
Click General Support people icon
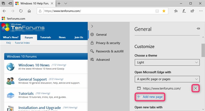[x=10, y=81]
